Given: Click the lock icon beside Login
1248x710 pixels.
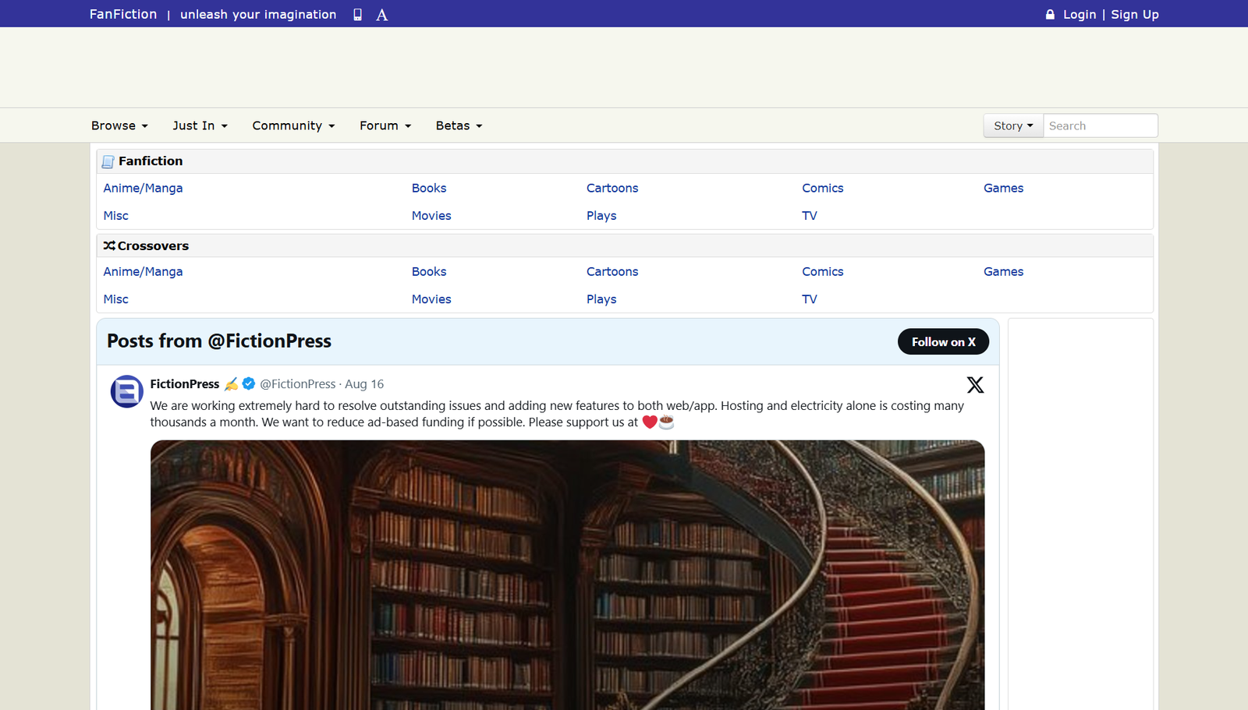Looking at the screenshot, I should tap(1050, 14).
